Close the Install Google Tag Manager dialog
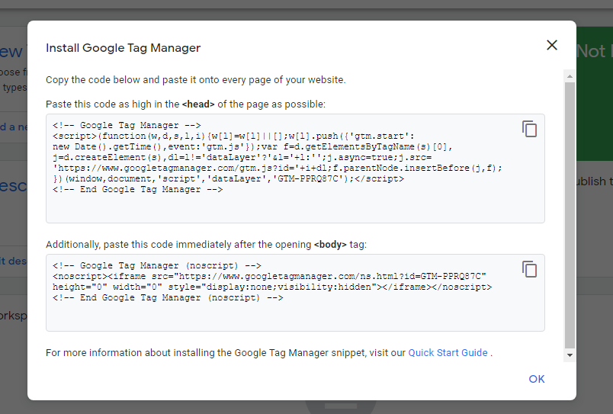Viewport: 613px width, 414px height. (x=551, y=45)
